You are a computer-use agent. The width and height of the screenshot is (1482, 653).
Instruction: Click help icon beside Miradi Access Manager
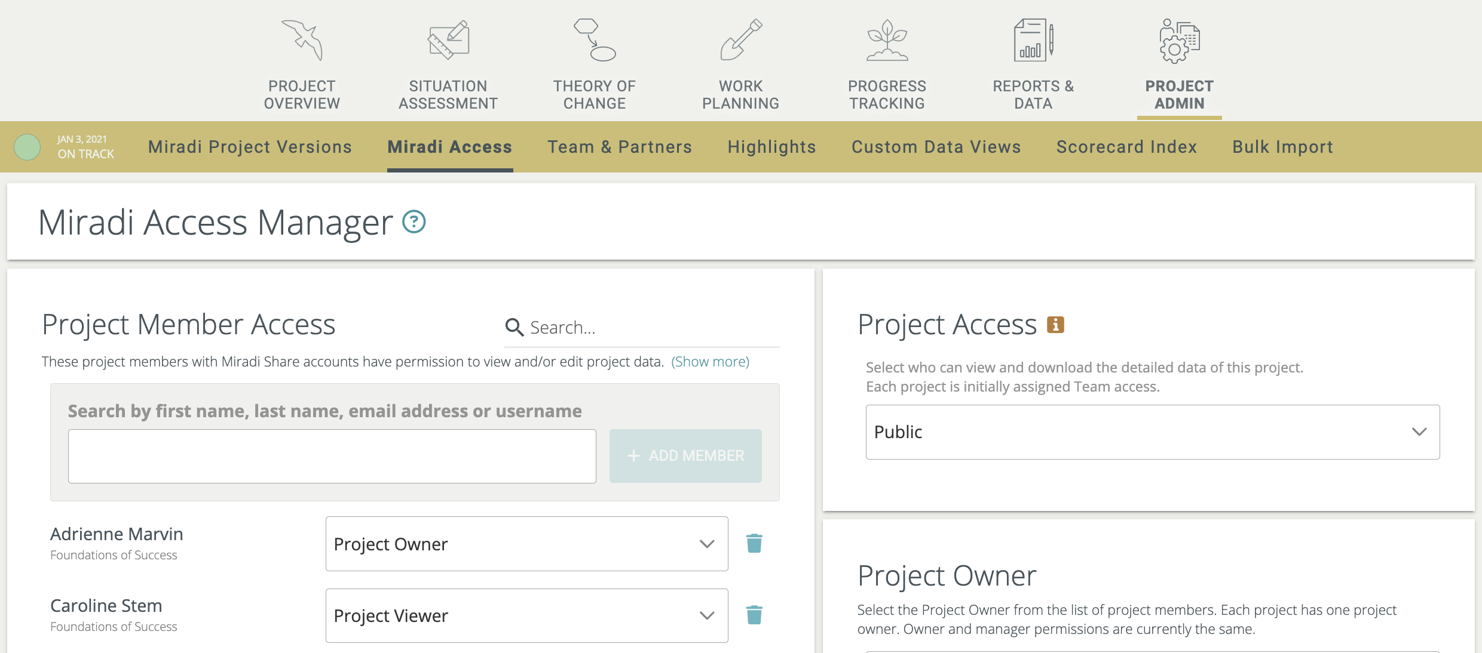click(x=414, y=222)
